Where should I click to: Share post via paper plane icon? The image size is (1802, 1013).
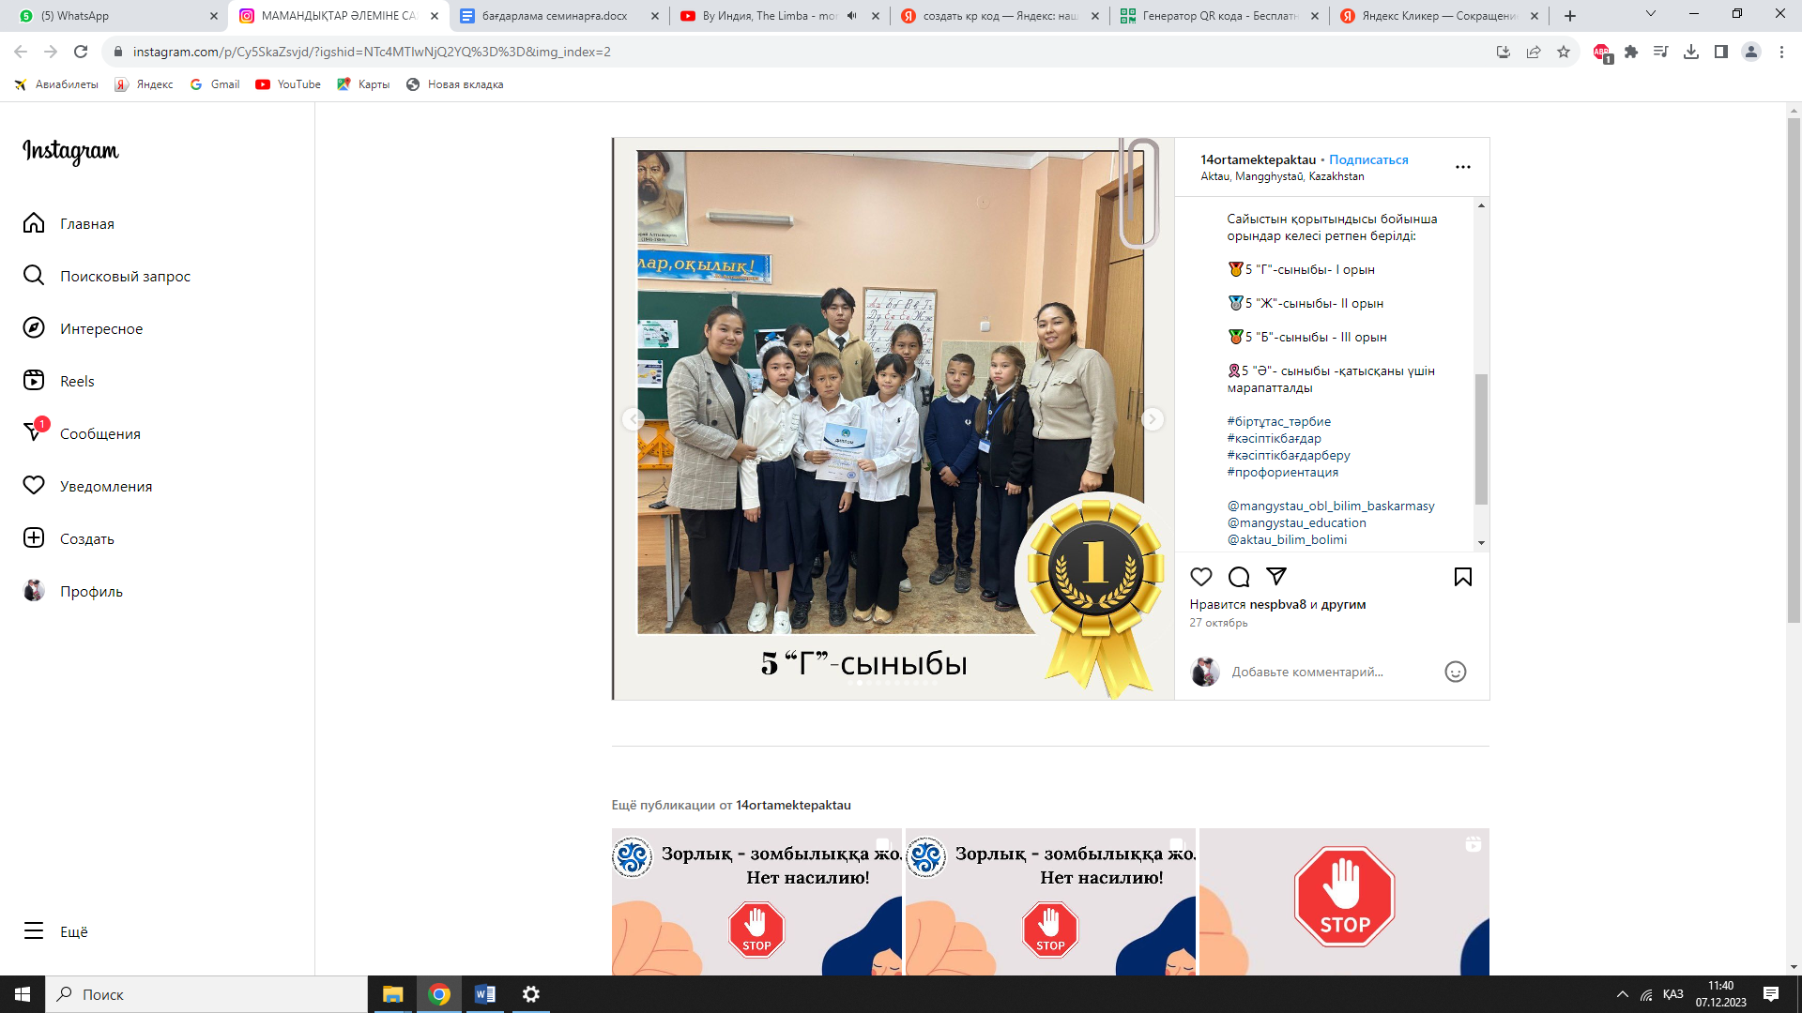click(x=1276, y=577)
